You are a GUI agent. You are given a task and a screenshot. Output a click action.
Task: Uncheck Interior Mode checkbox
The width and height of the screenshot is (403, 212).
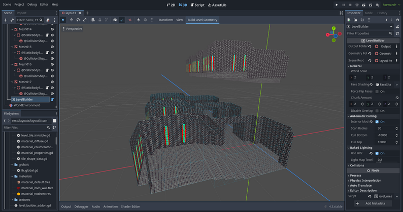377,122
